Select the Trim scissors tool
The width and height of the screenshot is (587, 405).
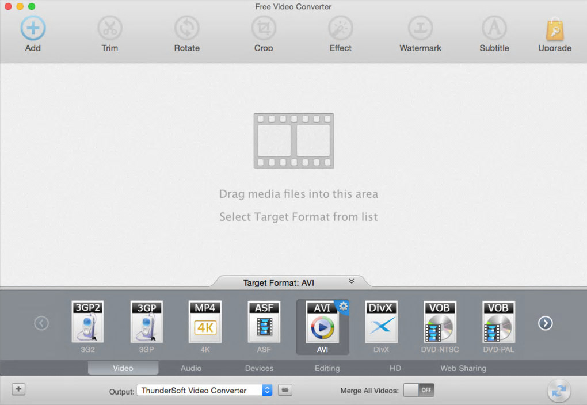[x=110, y=28]
